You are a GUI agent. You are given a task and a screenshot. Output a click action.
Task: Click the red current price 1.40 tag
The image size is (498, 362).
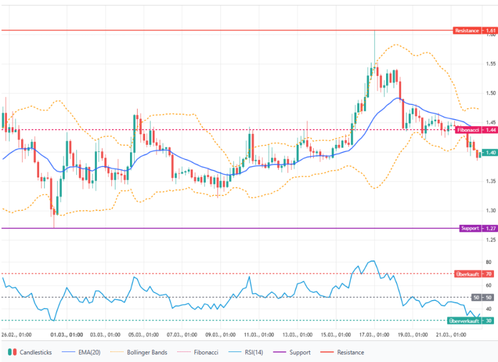pos(490,153)
